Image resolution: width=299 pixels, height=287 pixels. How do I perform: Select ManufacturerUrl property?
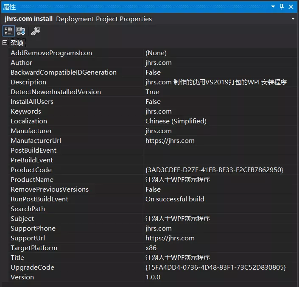[x=36, y=140]
